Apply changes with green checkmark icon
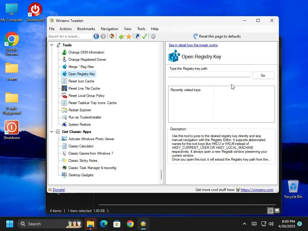Screen dimensions: 308x231 pos(144,36)
